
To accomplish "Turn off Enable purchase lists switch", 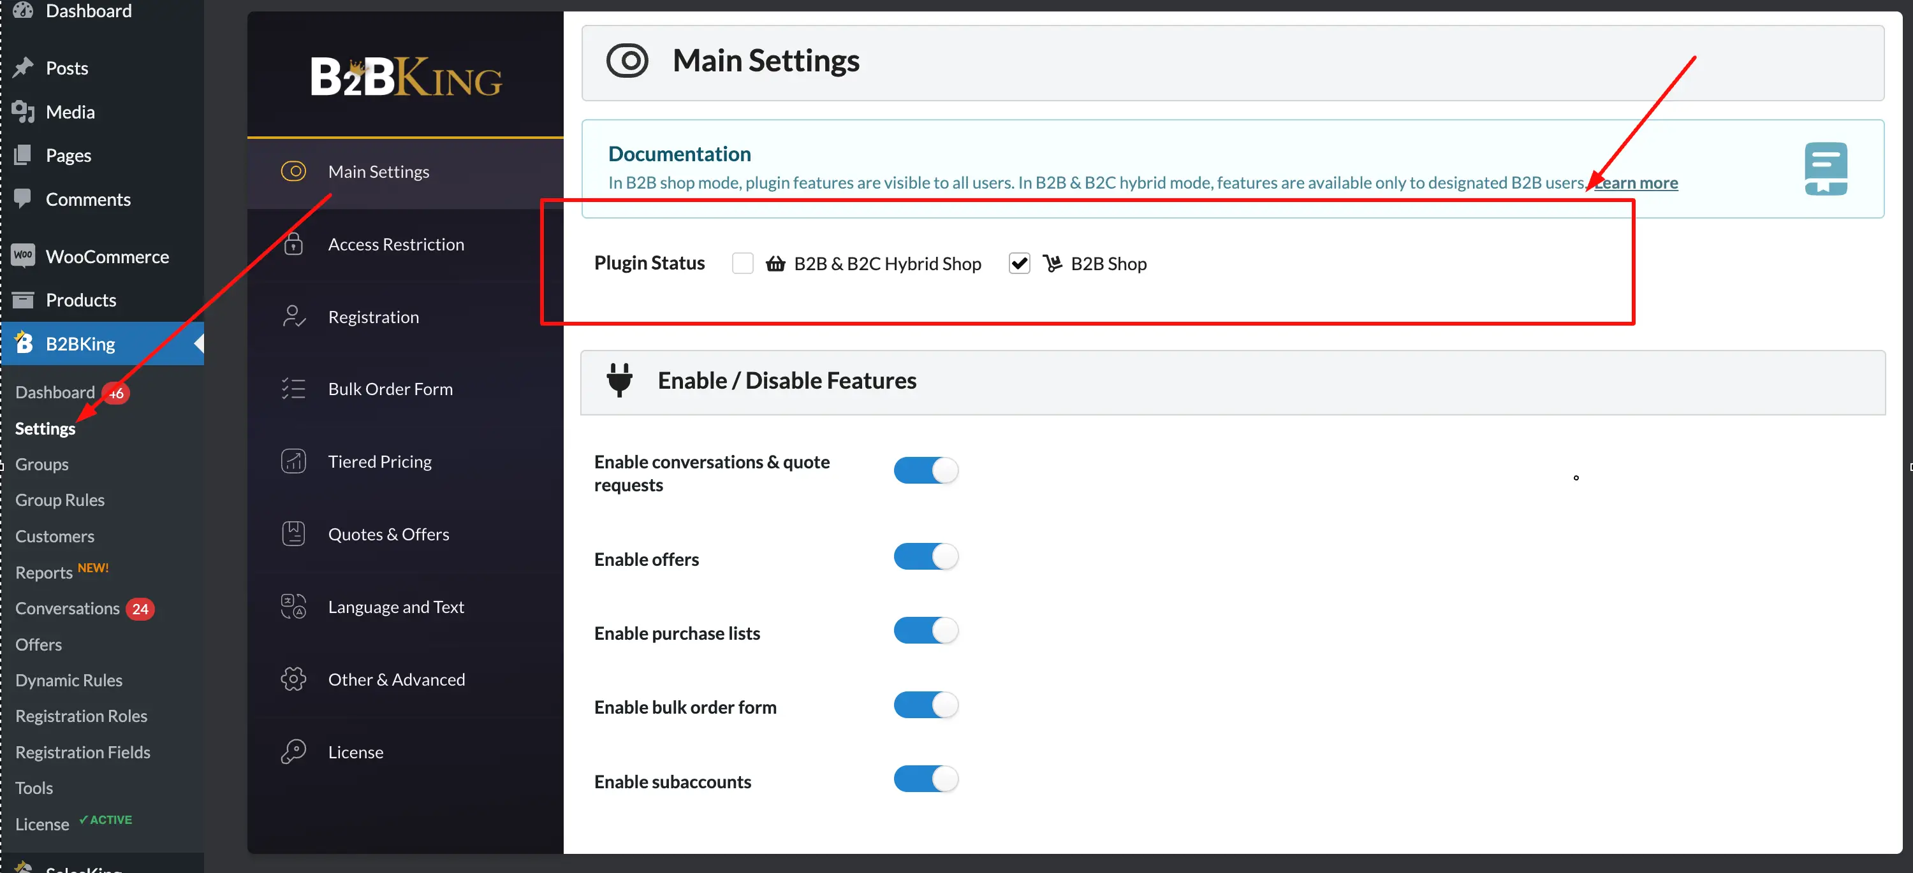I will coord(926,631).
